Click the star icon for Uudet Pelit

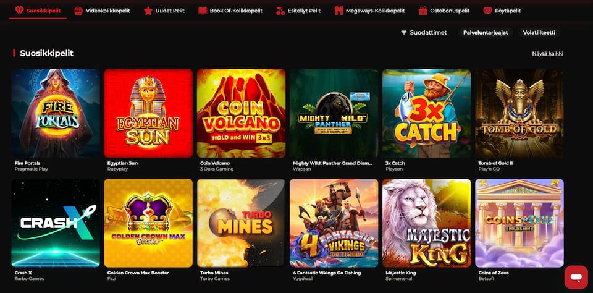pos(148,11)
